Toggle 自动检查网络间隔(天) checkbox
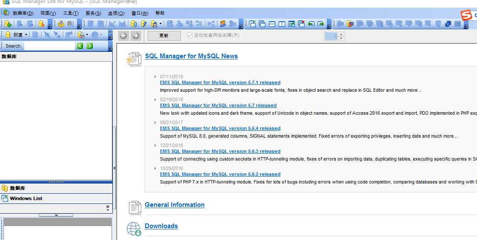 [190, 36]
